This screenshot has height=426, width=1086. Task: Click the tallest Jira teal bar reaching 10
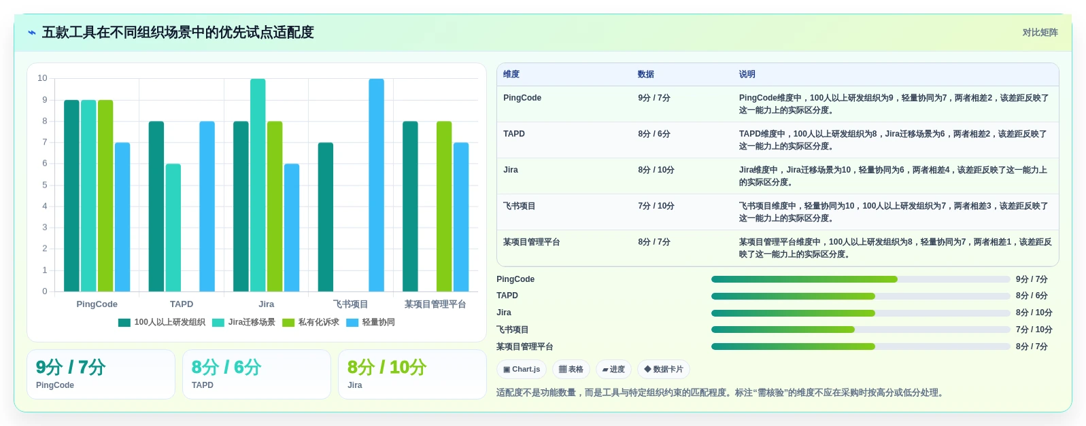tap(258, 185)
